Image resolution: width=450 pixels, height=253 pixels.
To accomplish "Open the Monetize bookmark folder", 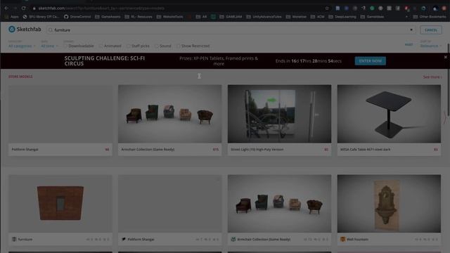I will click(296, 17).
